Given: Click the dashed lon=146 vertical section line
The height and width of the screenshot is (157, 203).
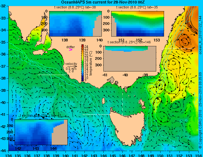Looking at the screenshot, I should coord(122,100).
